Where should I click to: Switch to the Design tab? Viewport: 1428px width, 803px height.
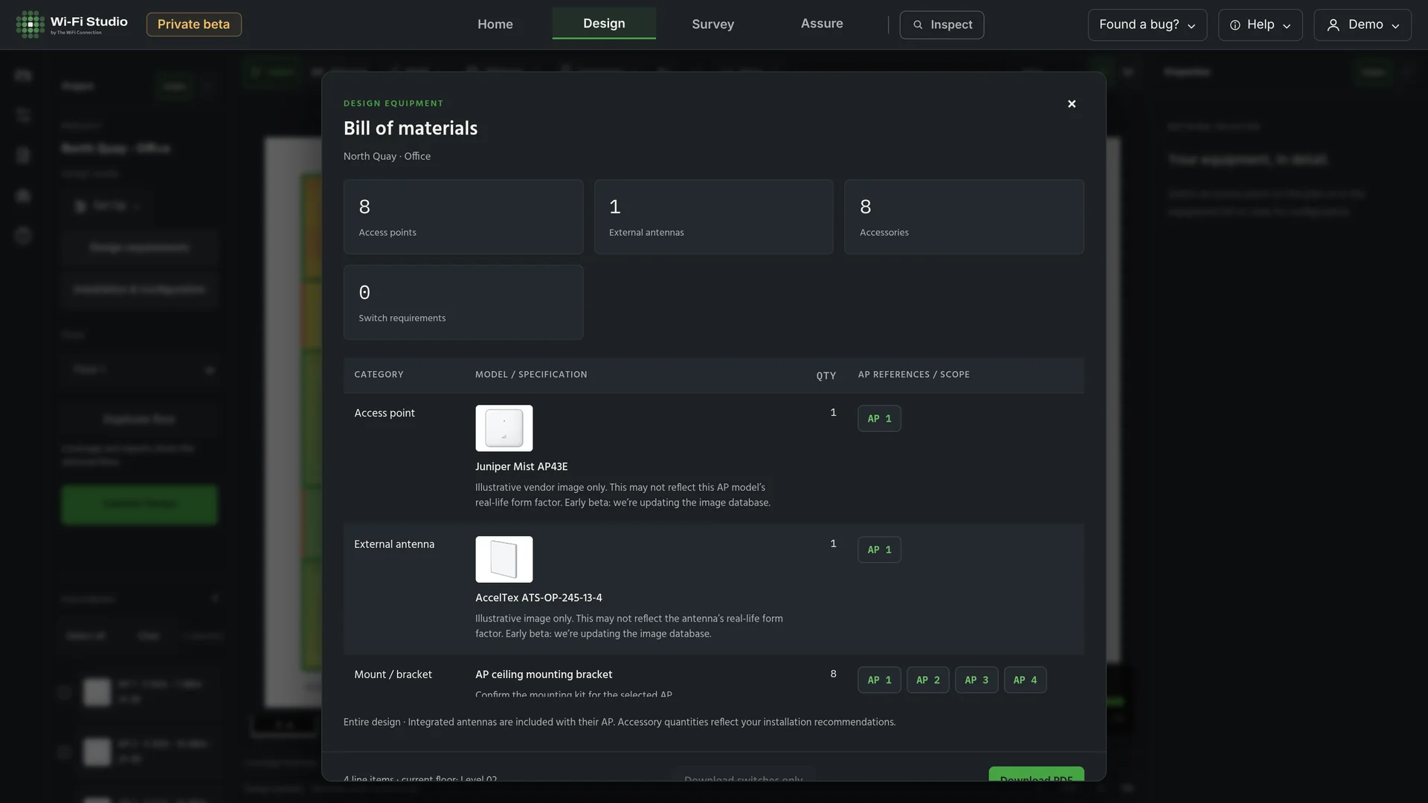(x=604, y=24)
